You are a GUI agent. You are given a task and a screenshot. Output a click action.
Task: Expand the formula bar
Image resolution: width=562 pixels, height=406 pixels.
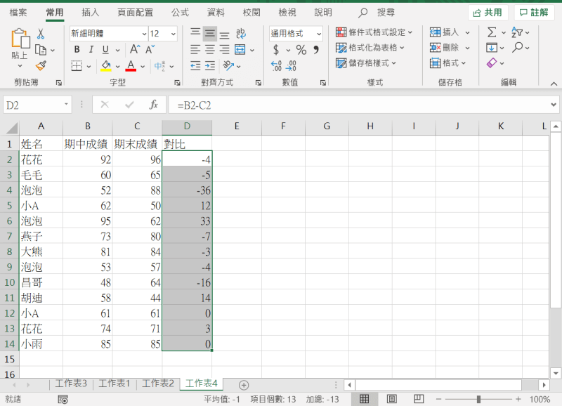pos(554,105)
